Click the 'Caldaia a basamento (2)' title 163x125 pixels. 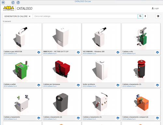(52, 117)
